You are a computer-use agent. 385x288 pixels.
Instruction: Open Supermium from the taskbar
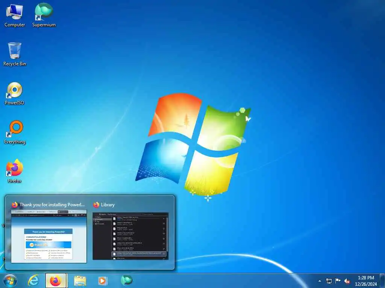pyautogui.click(x=126, y=280)
